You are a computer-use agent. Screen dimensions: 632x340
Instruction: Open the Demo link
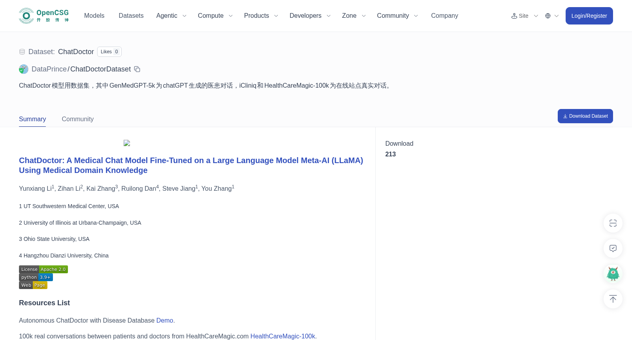[x=165, y=321]
